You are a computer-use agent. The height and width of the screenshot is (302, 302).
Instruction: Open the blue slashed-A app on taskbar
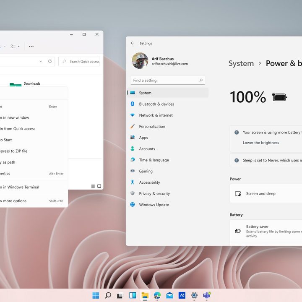(x=182, y=295)
